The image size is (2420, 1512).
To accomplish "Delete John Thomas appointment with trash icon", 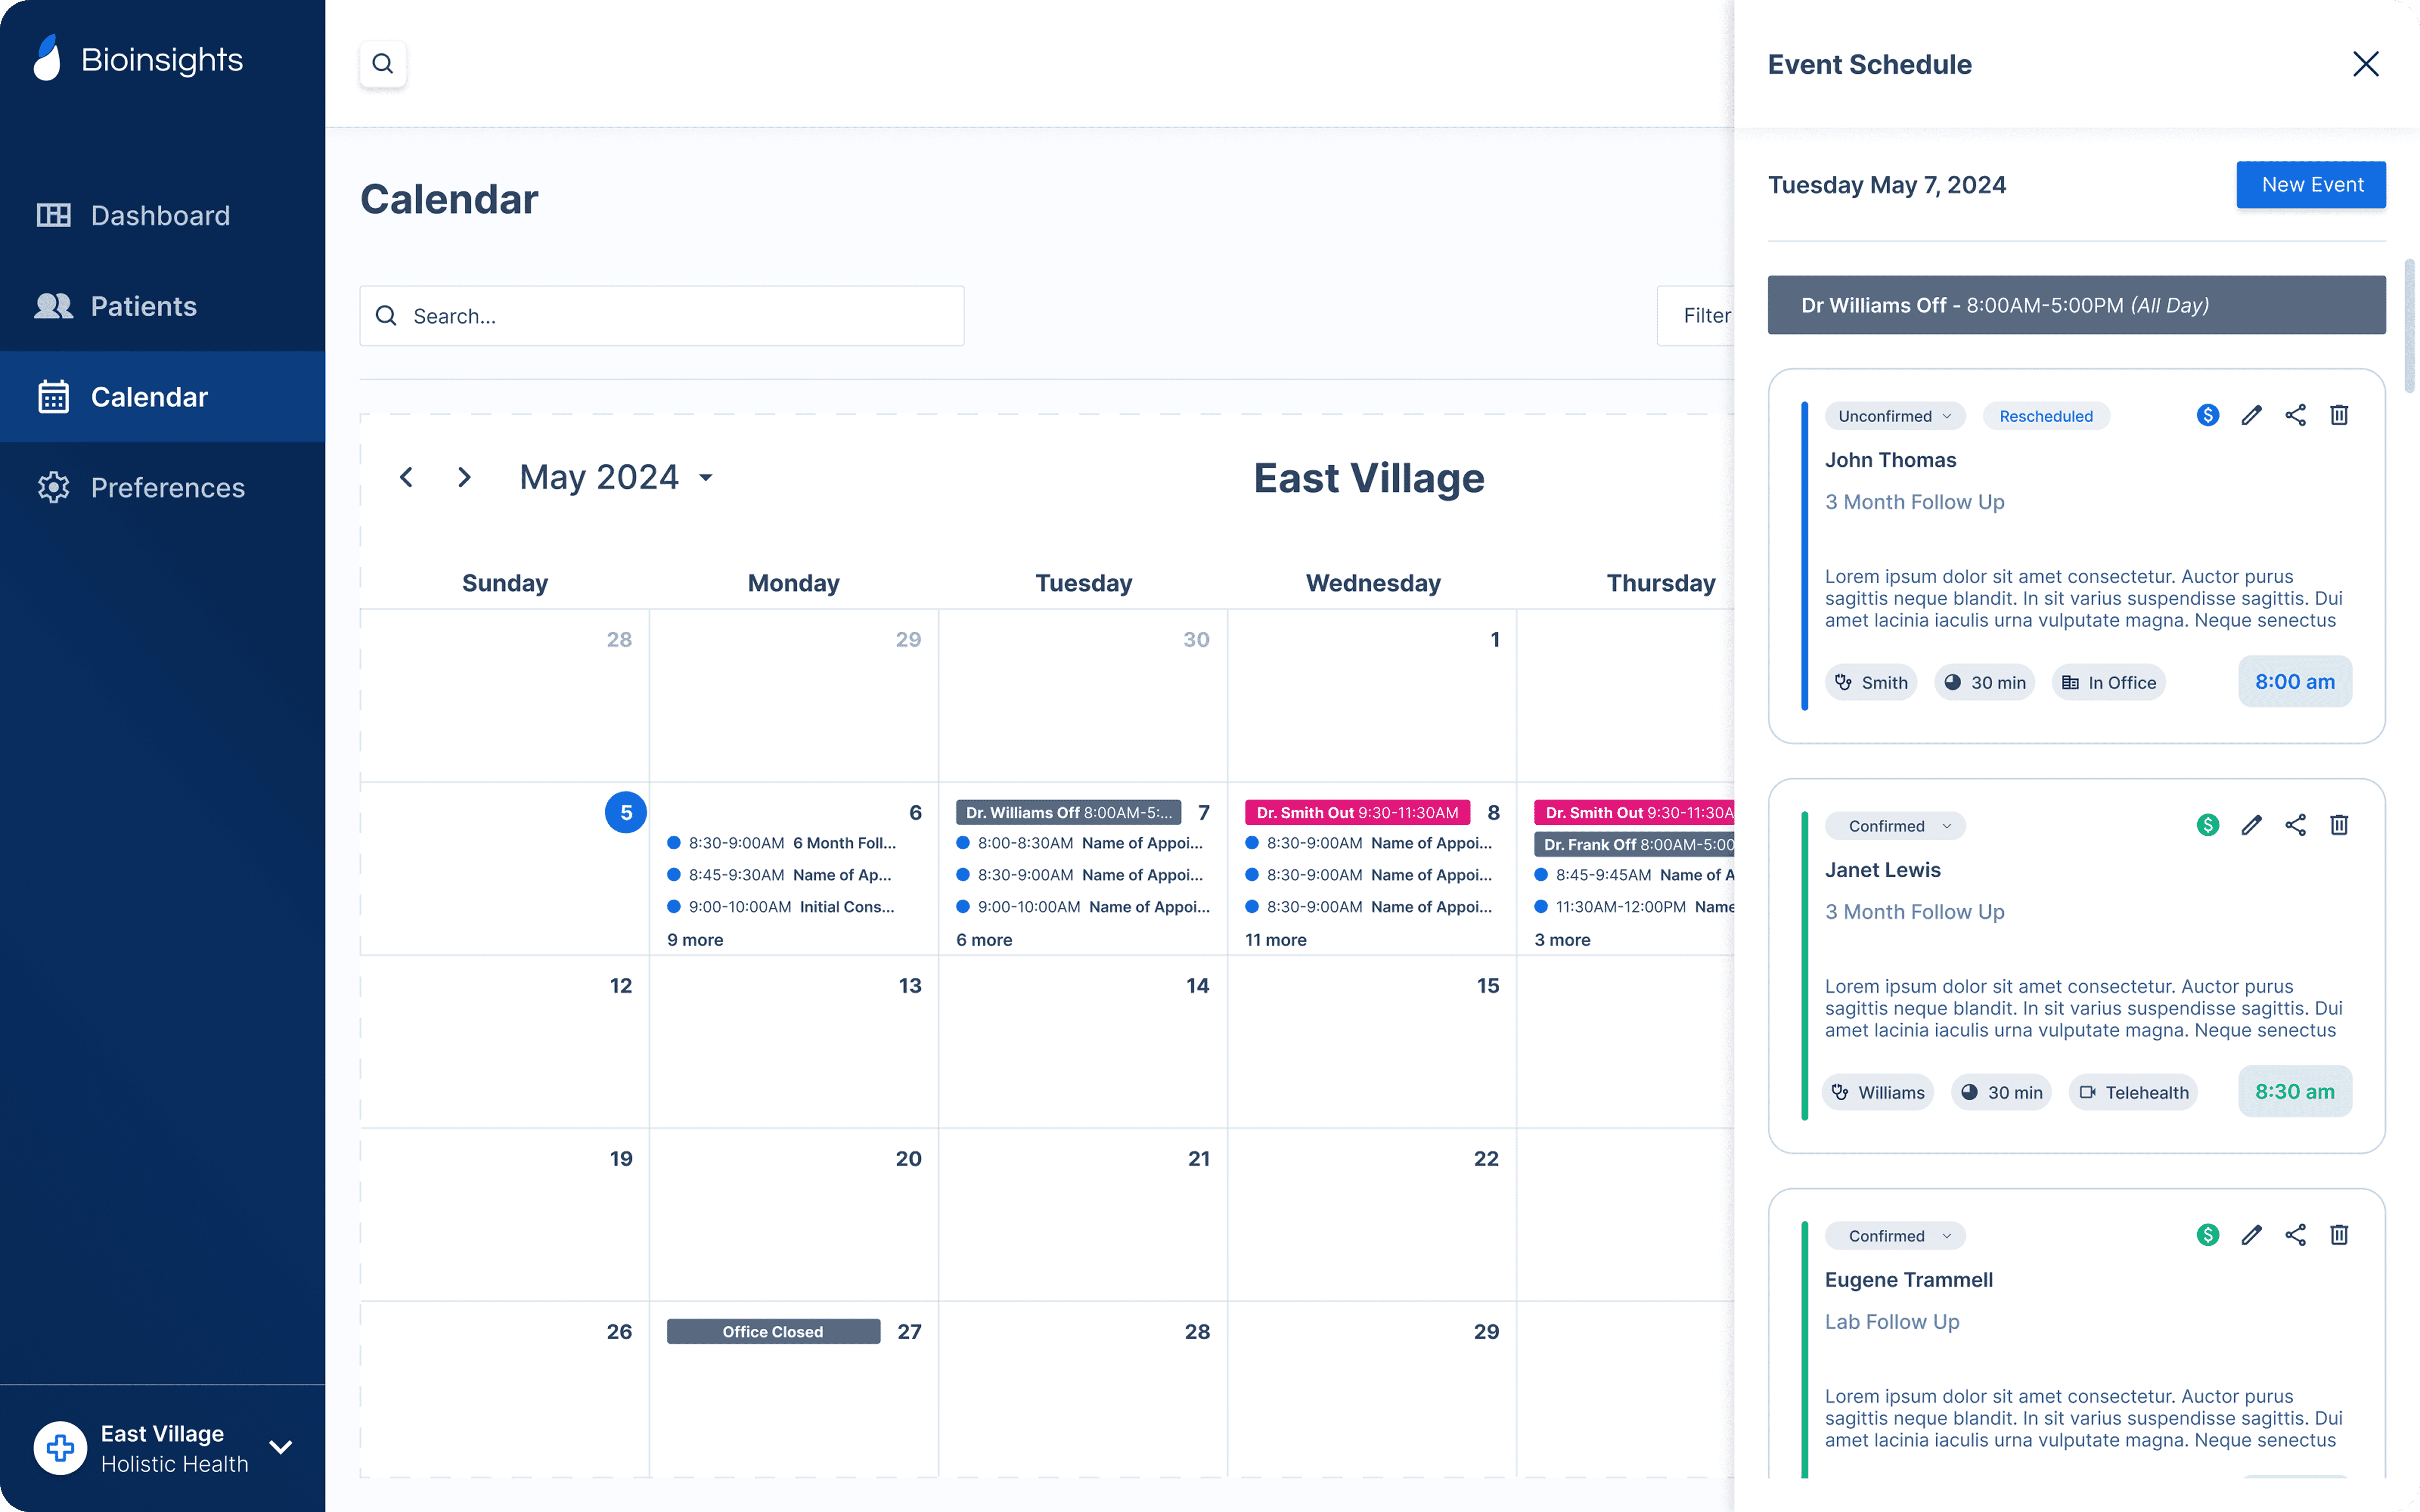I will (2339, 415).
